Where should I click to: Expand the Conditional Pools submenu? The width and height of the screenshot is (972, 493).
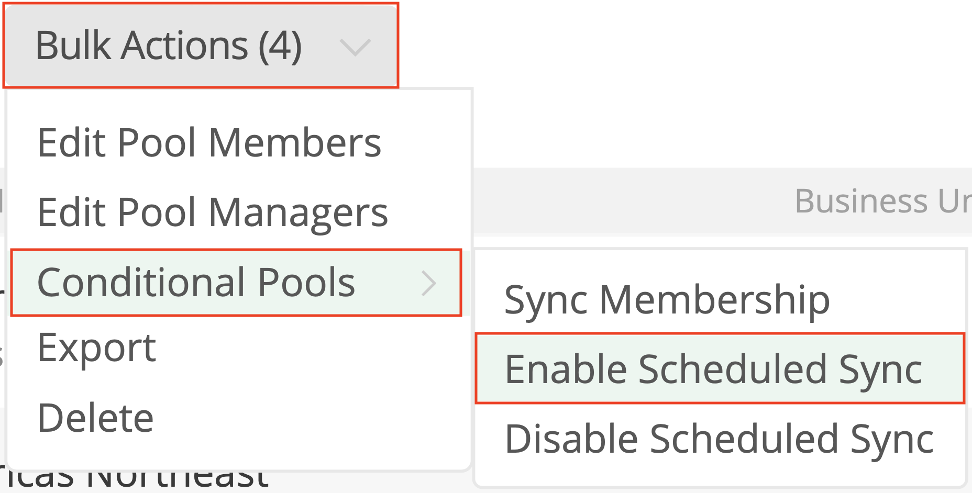[x=236, y=283]
